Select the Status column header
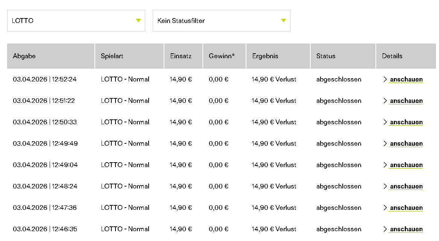Image resolution: width=439 pixels, height=241 pixels. (325, 56)
